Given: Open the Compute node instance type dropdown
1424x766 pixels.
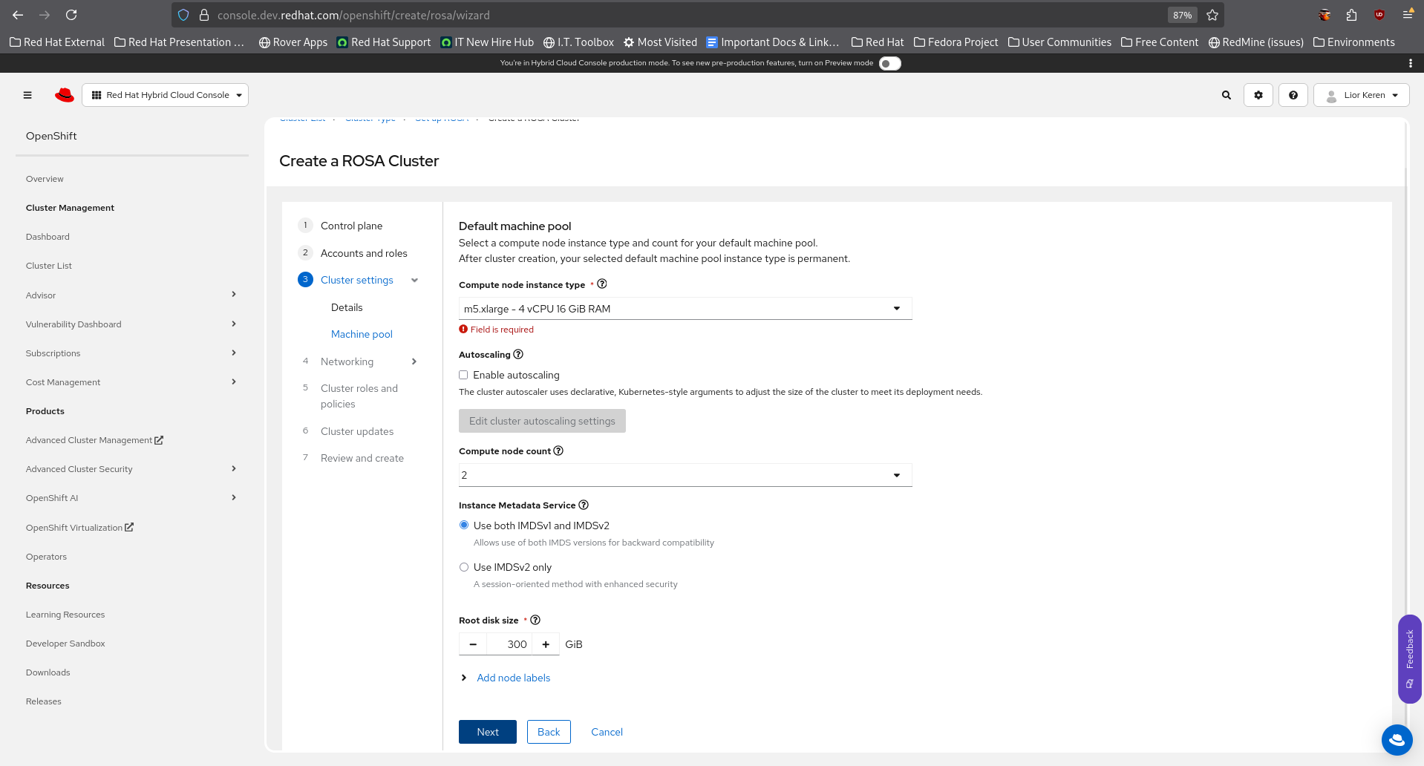Looking at the screenshot, I should click(x=685, y=309).
